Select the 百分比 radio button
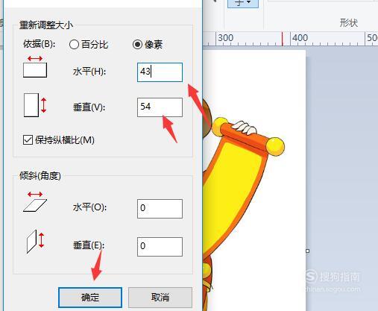Screen dimensions: 378x311 coord(74,45)
